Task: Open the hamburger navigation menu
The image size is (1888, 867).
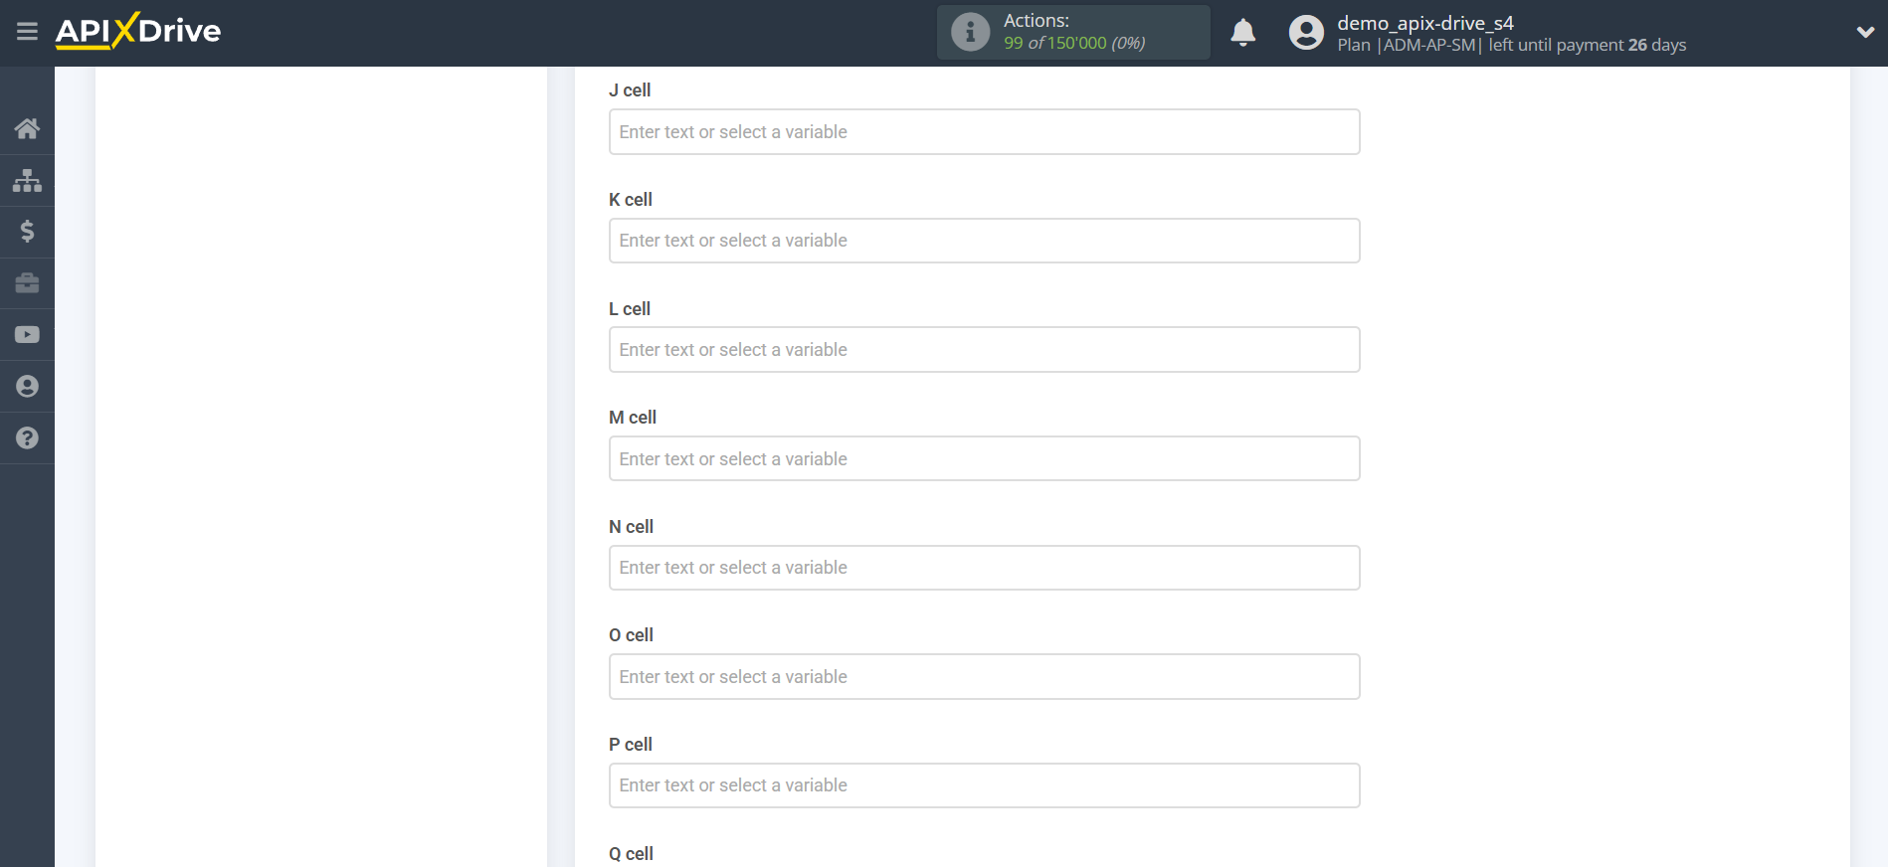Action: (x=27, y=31)
